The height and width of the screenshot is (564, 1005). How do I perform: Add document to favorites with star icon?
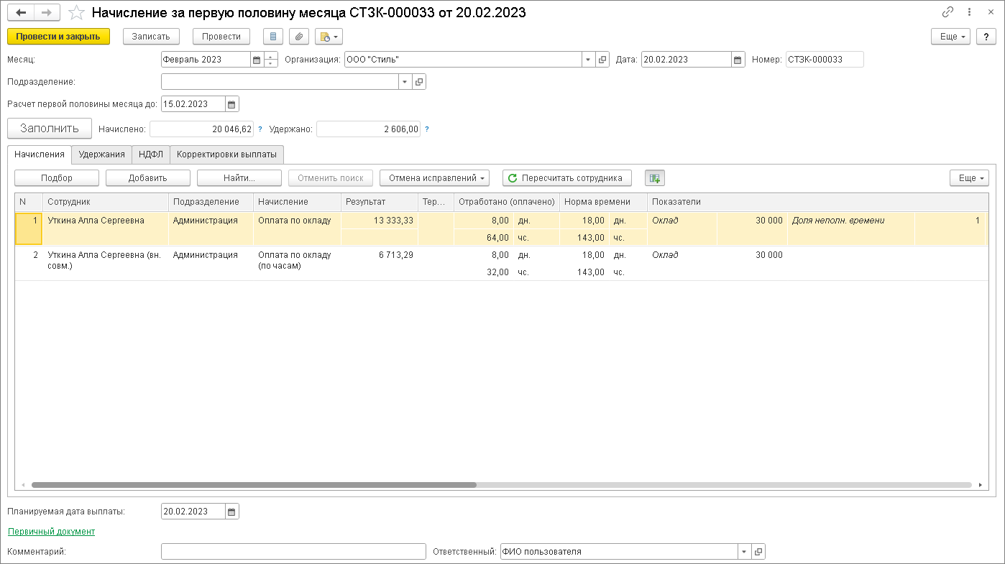[76, 13]
